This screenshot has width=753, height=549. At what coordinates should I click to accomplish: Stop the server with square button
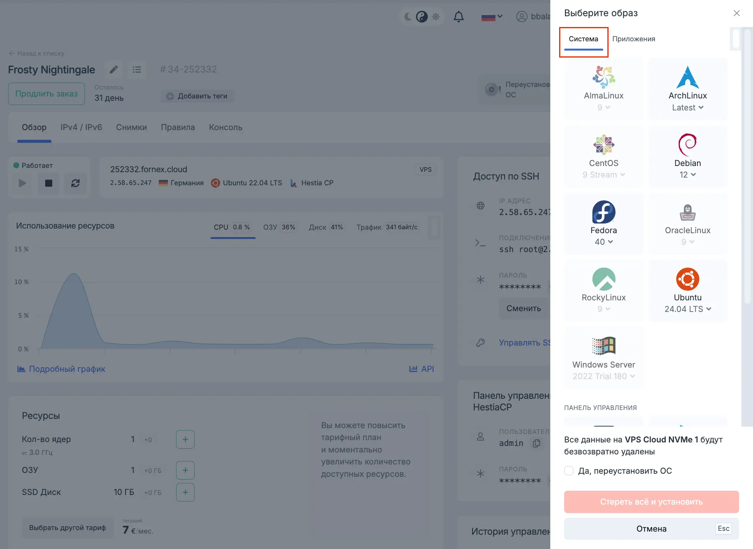(x=49, y=183)
